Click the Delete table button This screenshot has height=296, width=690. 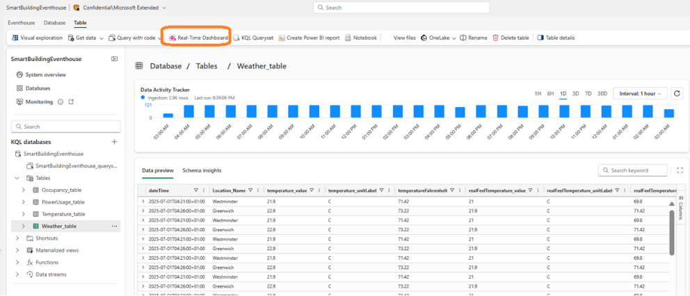[x=511, y=38]
